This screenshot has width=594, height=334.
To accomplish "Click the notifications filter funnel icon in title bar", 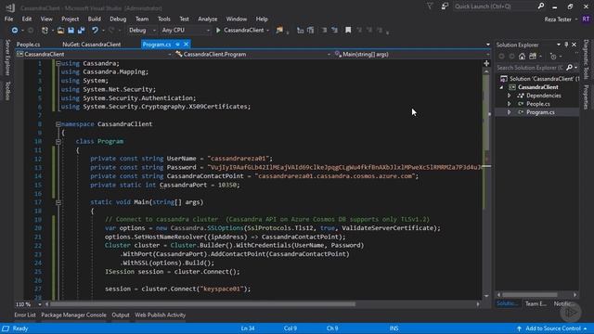I will click(x=430, y=6).
